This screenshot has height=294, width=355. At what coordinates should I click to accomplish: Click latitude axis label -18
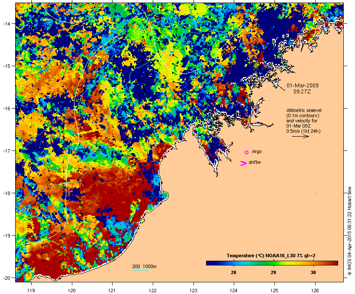(6, 193)
